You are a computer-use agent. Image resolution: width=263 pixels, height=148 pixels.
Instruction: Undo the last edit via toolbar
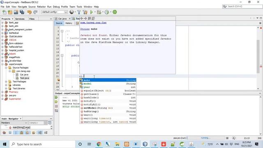coord(30,12)
